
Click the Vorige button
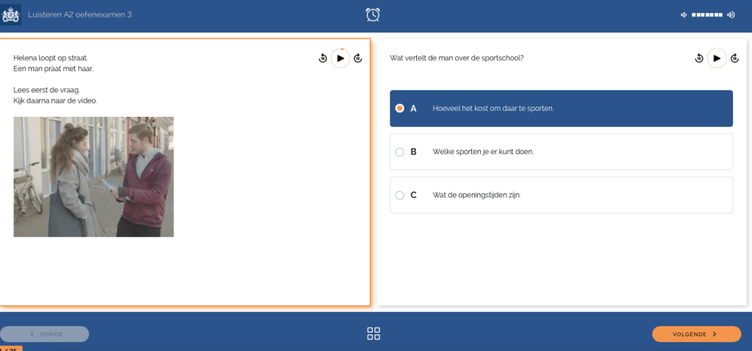point(45,334)
